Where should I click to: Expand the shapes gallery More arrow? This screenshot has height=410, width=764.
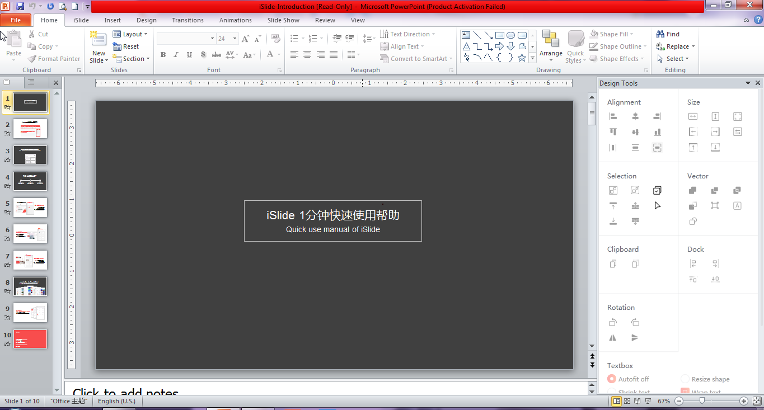(x=533, y=58)
